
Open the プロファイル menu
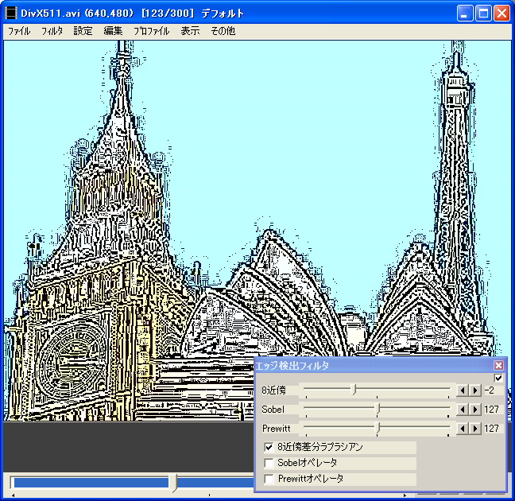(x=151, y=32)
